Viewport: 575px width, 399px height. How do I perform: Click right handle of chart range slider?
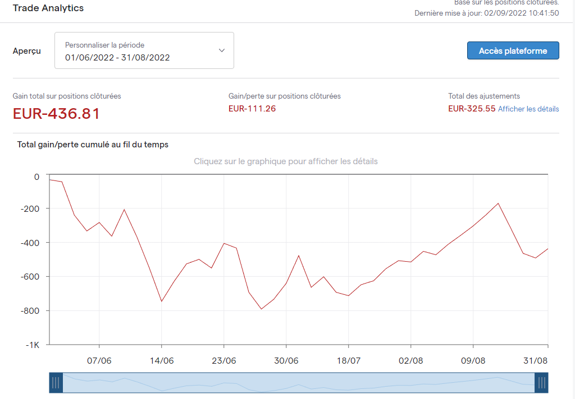pyautogui.click(x=541, y=383)
